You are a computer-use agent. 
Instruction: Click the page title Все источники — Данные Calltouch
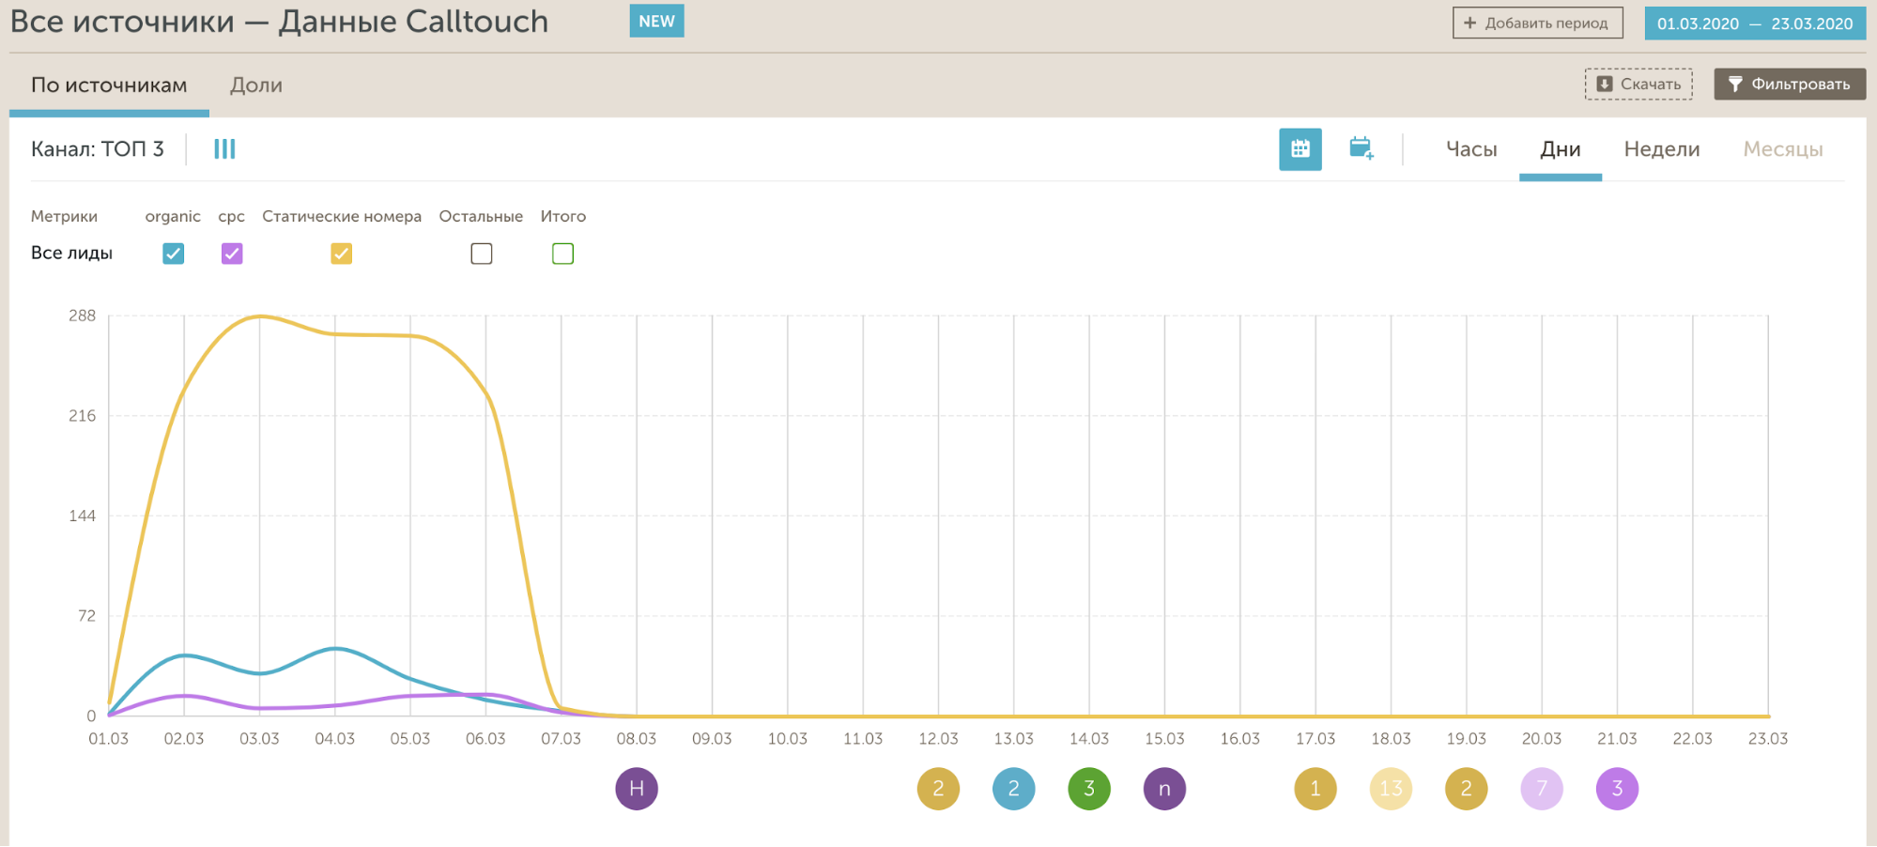coord(279,22)
